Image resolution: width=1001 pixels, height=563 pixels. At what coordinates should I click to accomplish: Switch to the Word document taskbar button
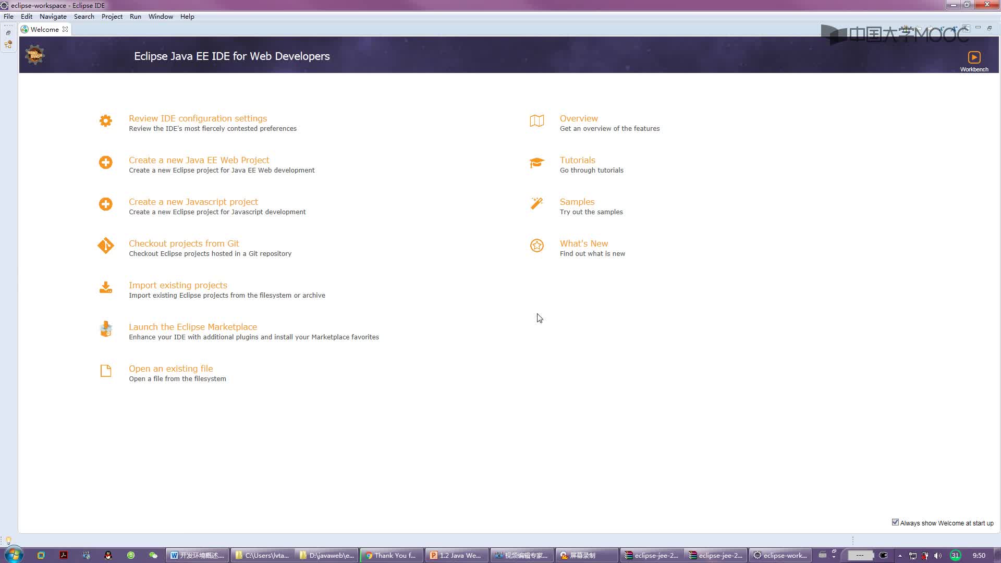pyautogui.click(x=198, y=555)
